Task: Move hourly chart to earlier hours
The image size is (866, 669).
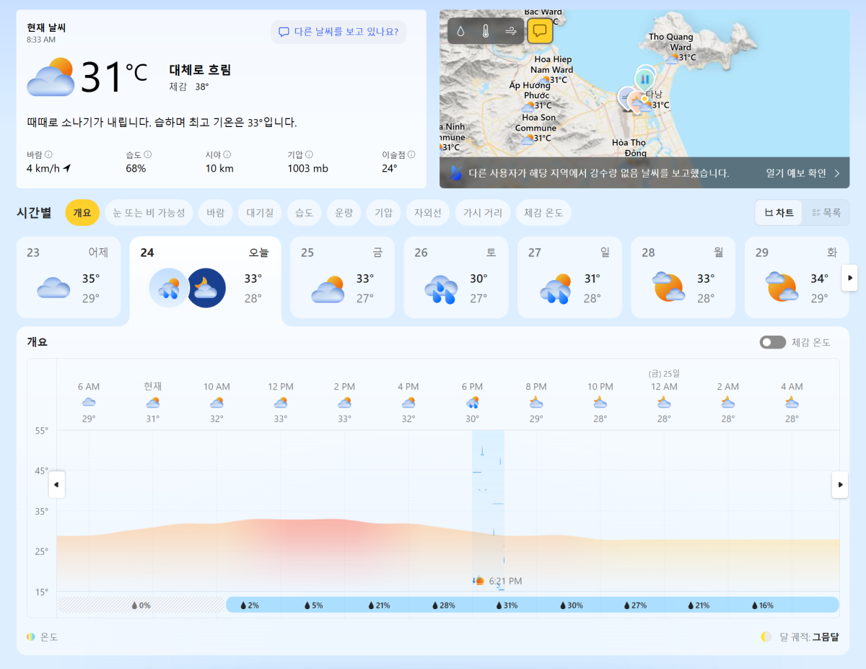Action: tap(57, 484)
